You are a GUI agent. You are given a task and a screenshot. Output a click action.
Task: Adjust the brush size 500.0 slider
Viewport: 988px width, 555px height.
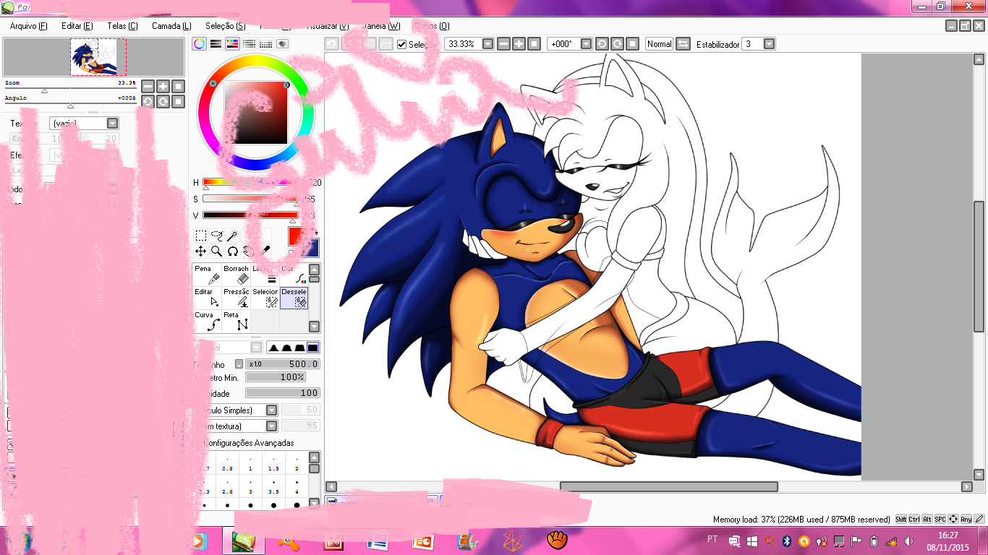[x=282, y=364]
